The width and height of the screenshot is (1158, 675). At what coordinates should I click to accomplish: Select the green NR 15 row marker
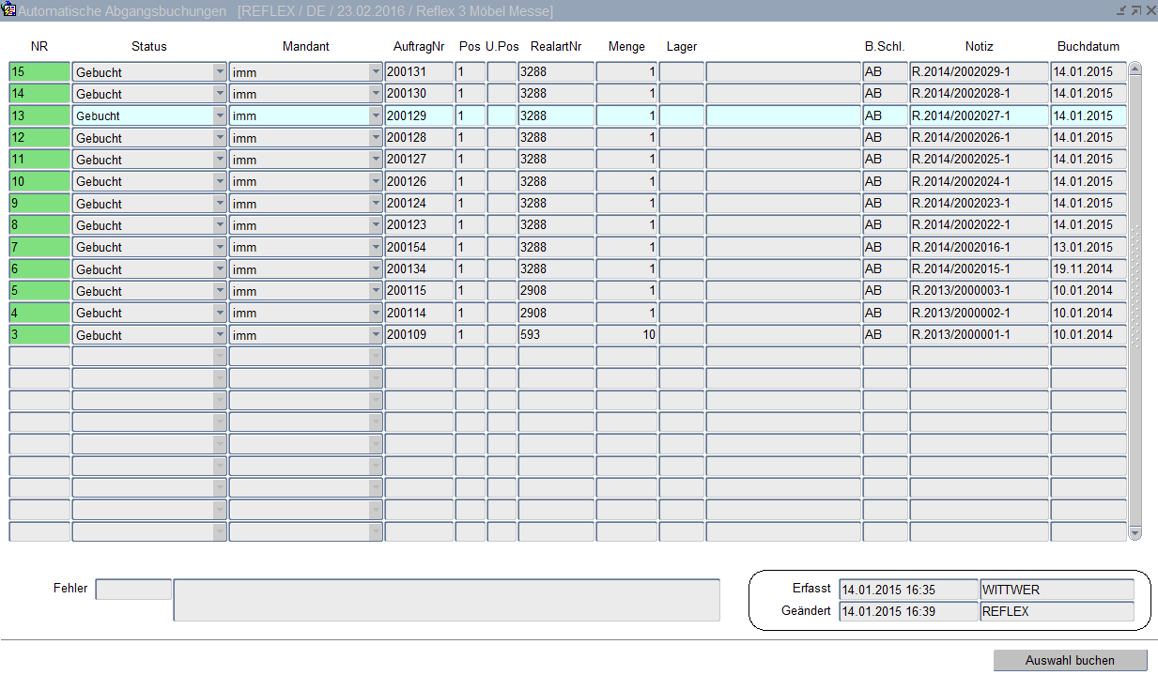pos(39,72)
